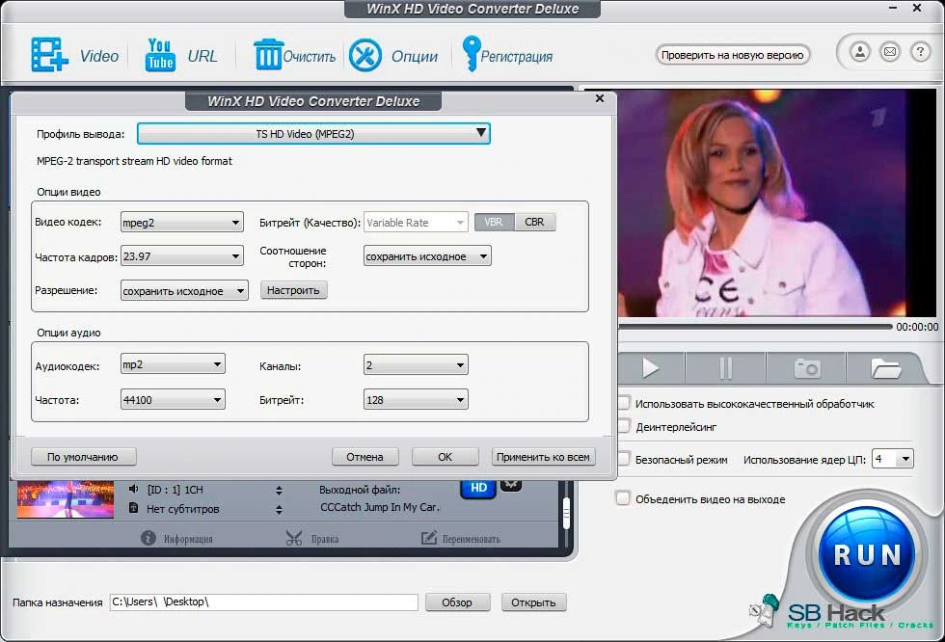Viewport: 945px width, 642px height.
Task: Click the Переименовать rename icon
Action: click(428, 538)
